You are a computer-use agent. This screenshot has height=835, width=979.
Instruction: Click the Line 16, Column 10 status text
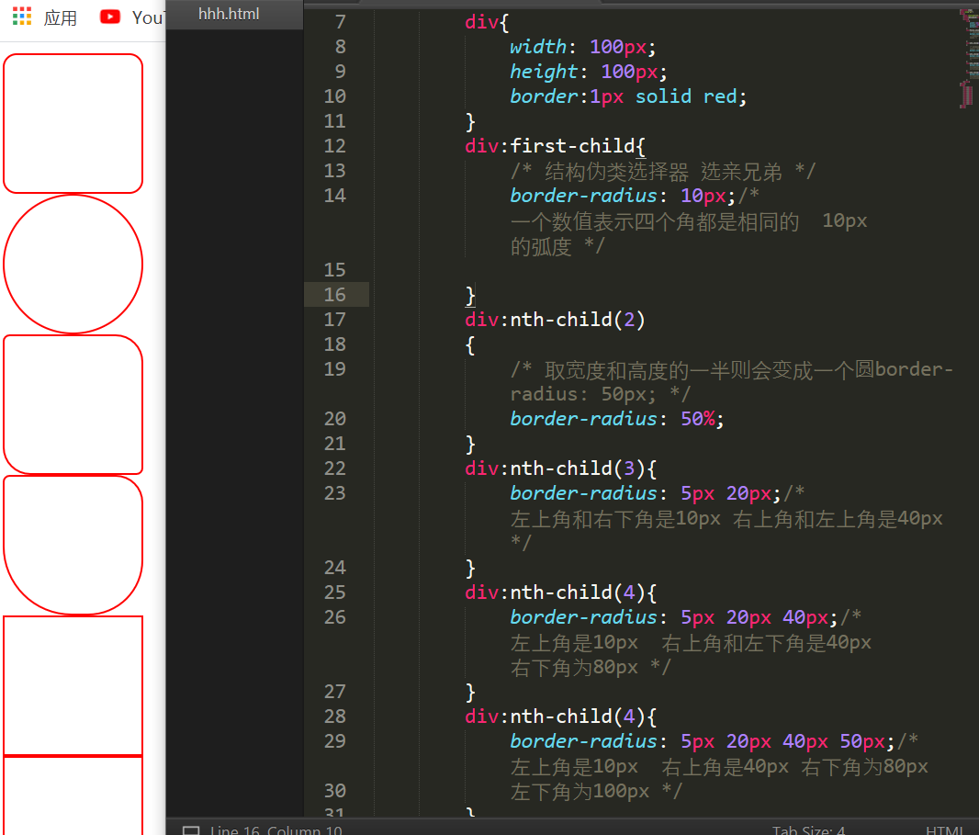[x=276, y=830]
